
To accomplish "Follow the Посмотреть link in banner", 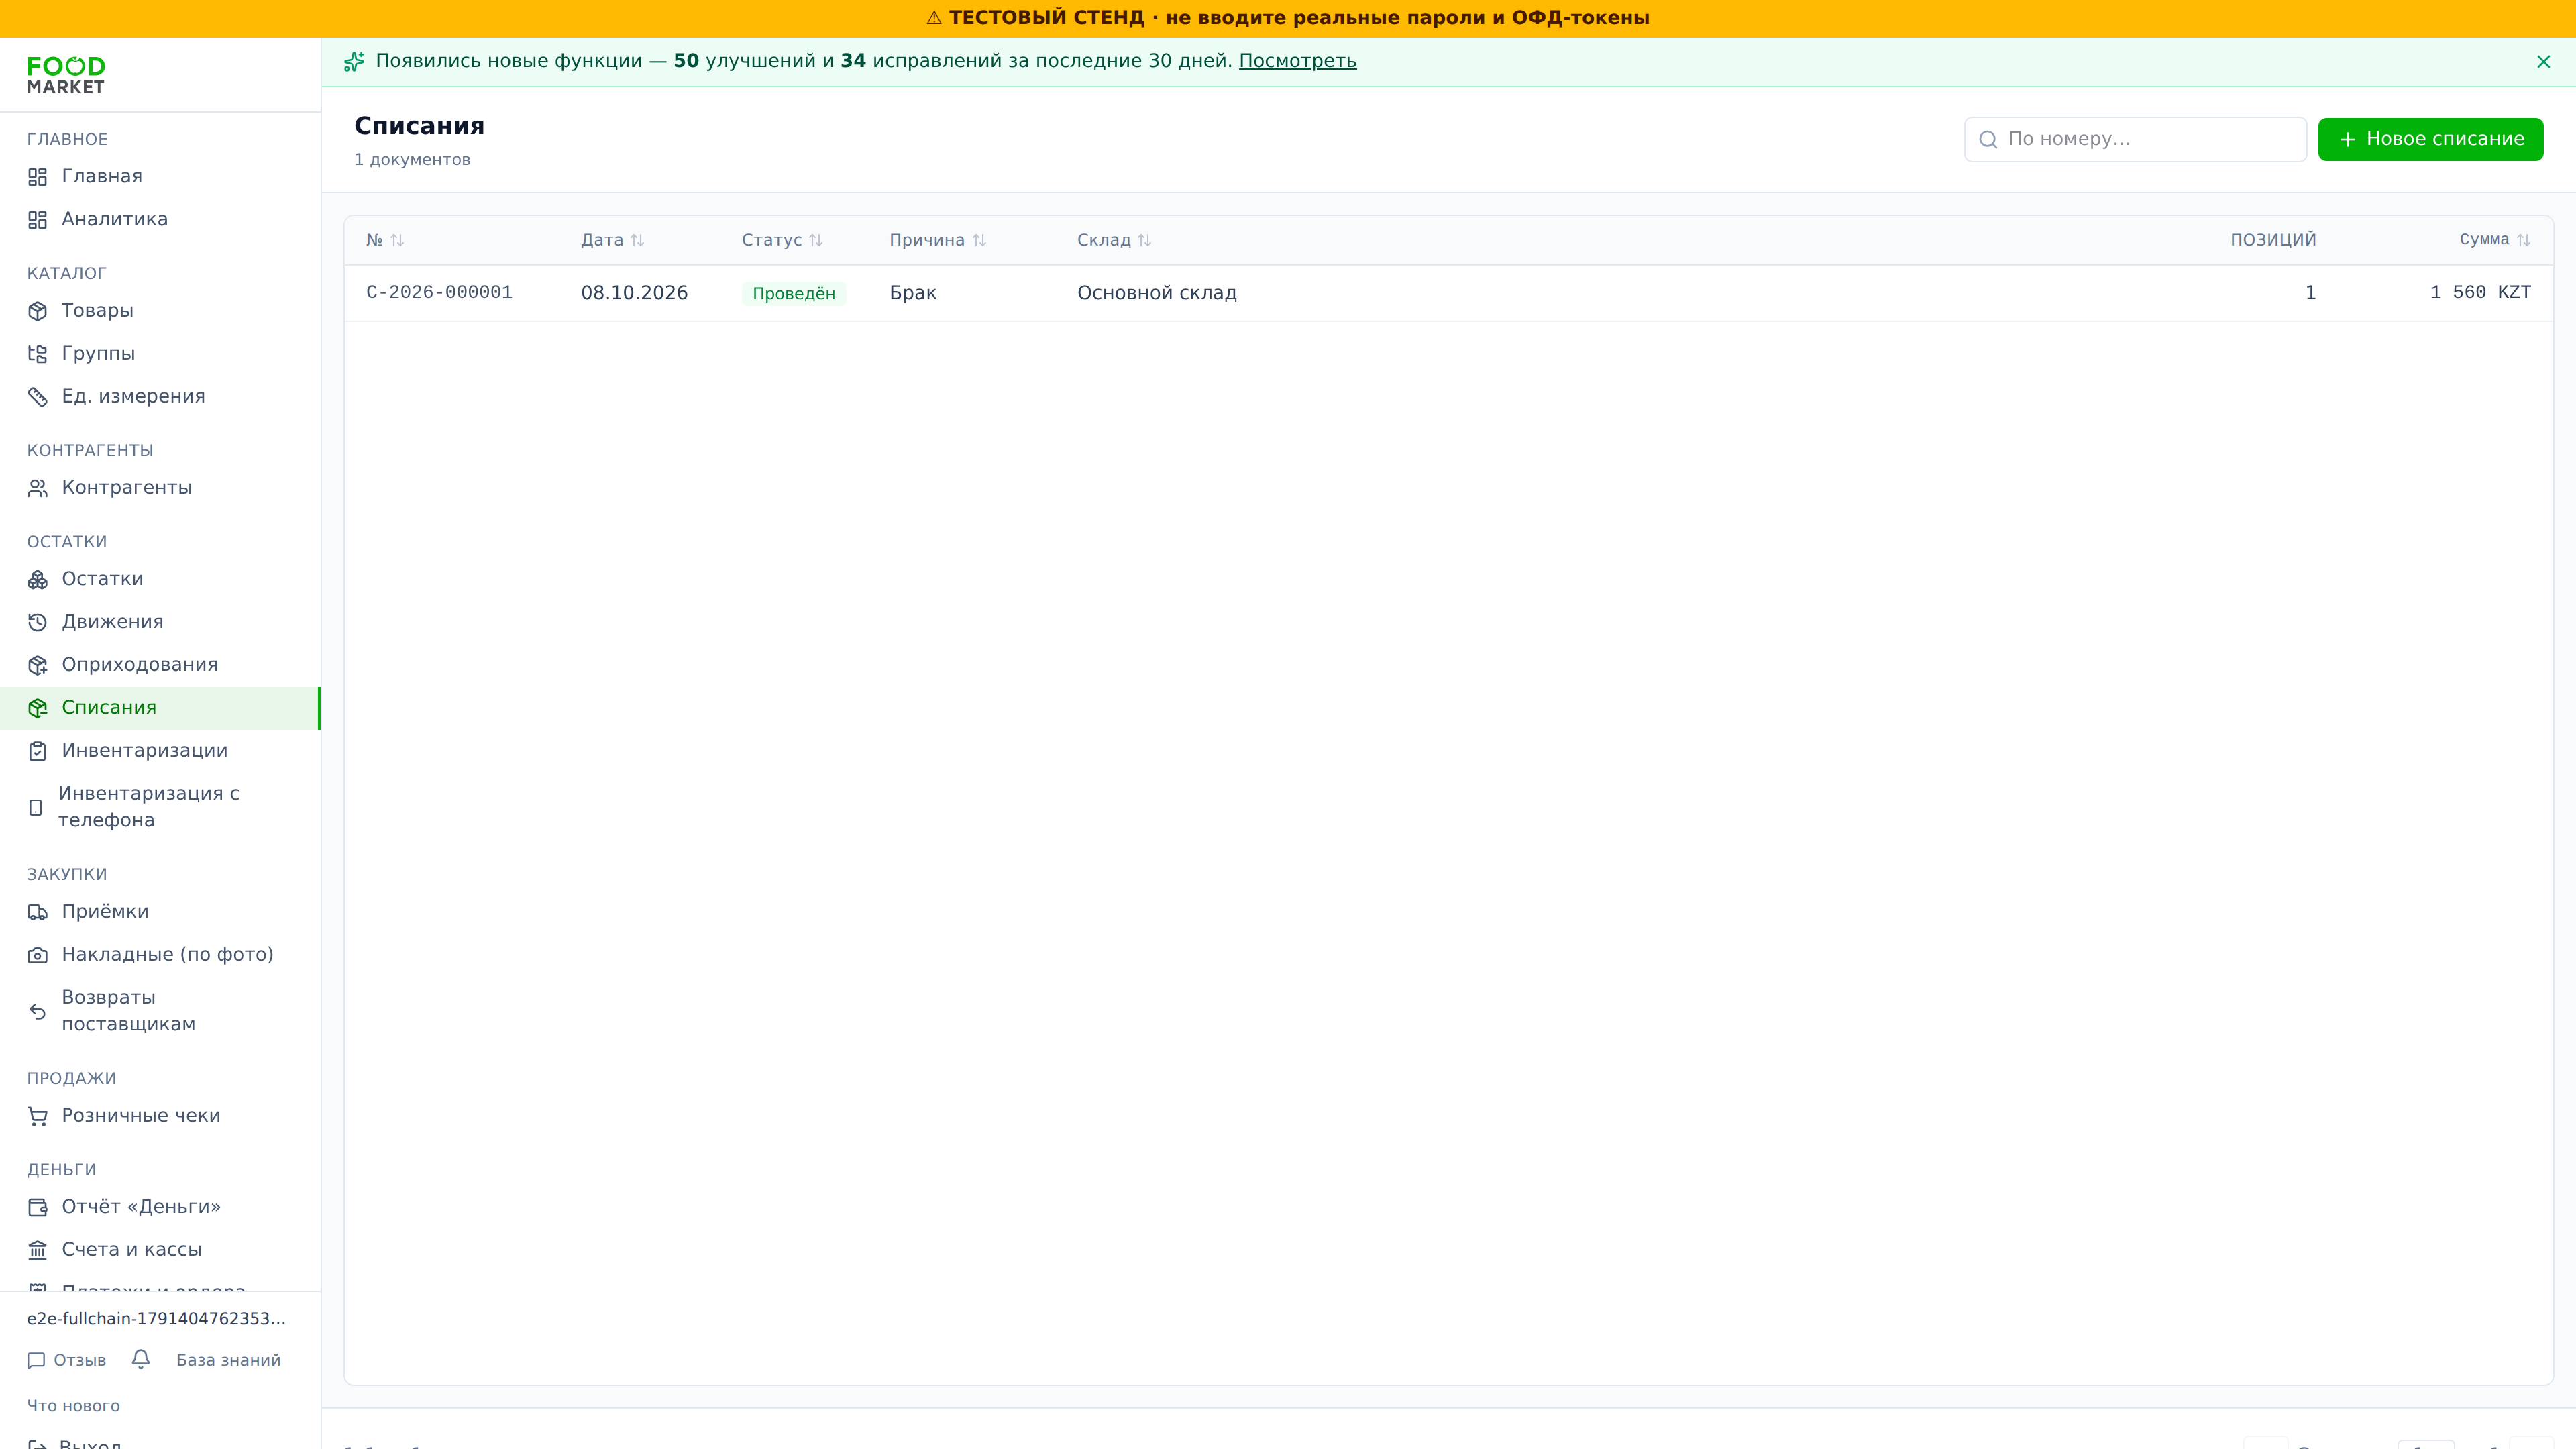I will (1297, 61).
